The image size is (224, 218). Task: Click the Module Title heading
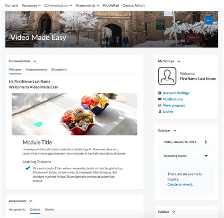[x=37, y=142]
